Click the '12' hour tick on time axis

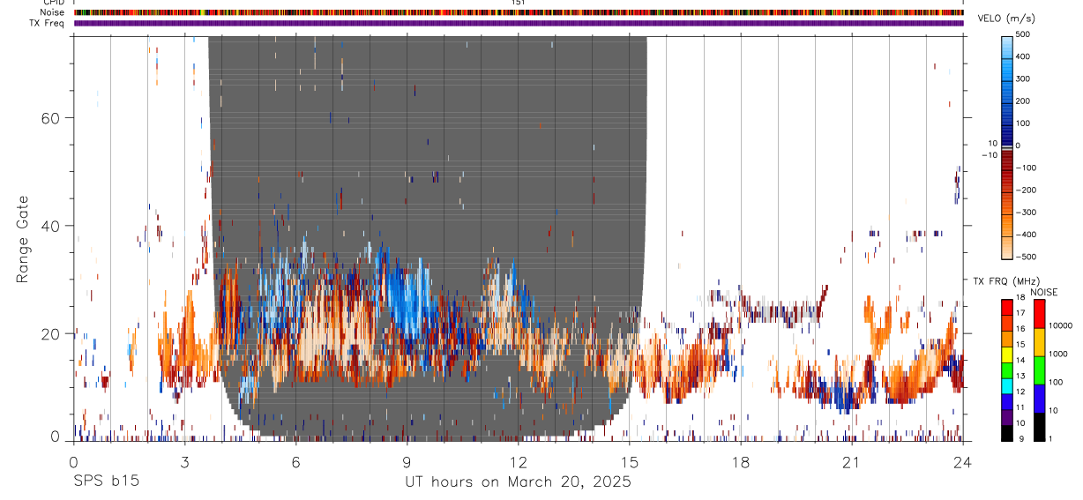(519, 461)
